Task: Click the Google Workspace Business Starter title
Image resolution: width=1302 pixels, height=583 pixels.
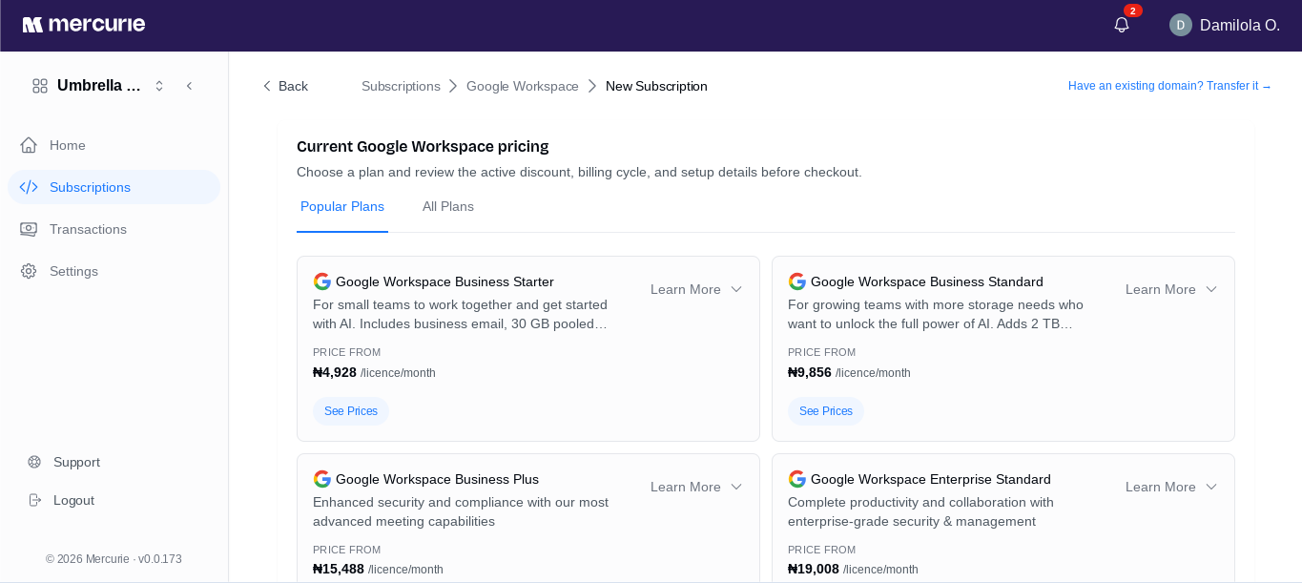Action: click(444, 281)
